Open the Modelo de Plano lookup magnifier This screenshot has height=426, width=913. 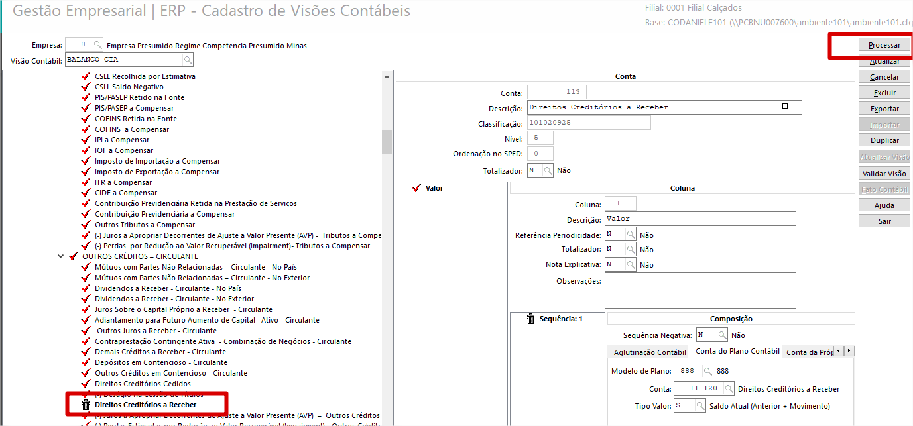coord(708,372)
